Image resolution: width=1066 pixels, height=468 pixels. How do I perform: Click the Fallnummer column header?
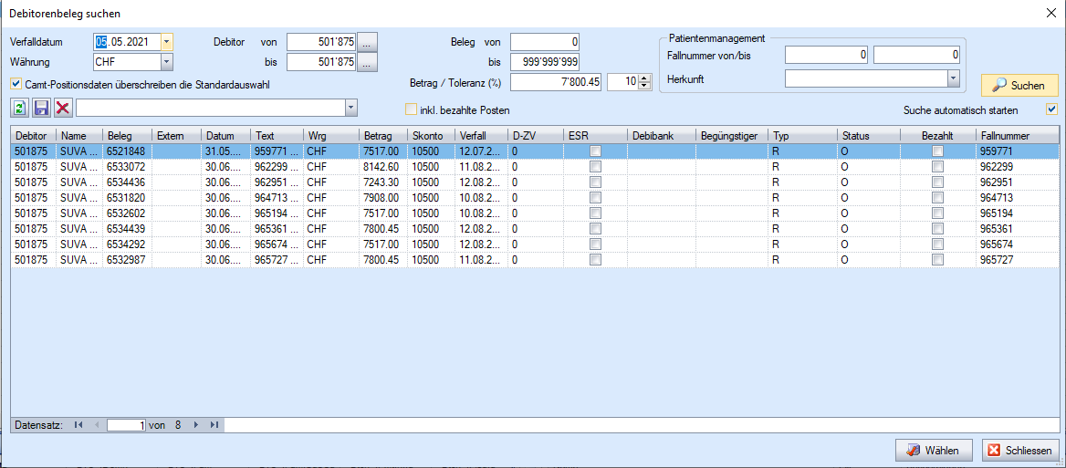click(x=1015, y=136)
